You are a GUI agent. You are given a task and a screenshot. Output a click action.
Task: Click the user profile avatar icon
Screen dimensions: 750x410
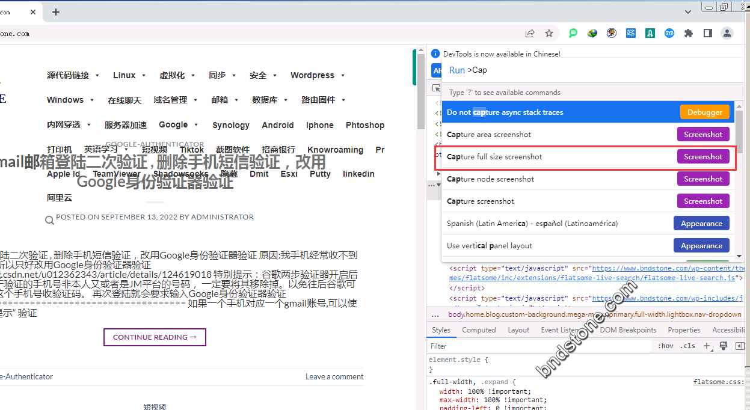click(x=727, y=34)
